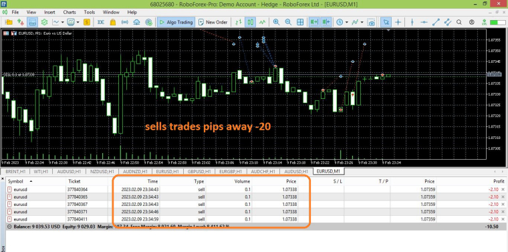
Task: Open the Market shopping bag icon
Action: 113,22
